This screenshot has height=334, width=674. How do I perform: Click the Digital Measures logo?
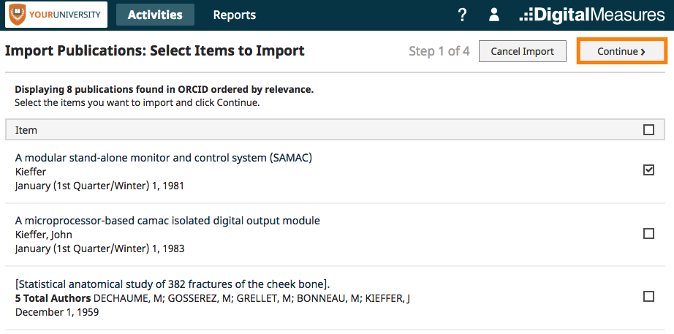click(x=592, y=15)
